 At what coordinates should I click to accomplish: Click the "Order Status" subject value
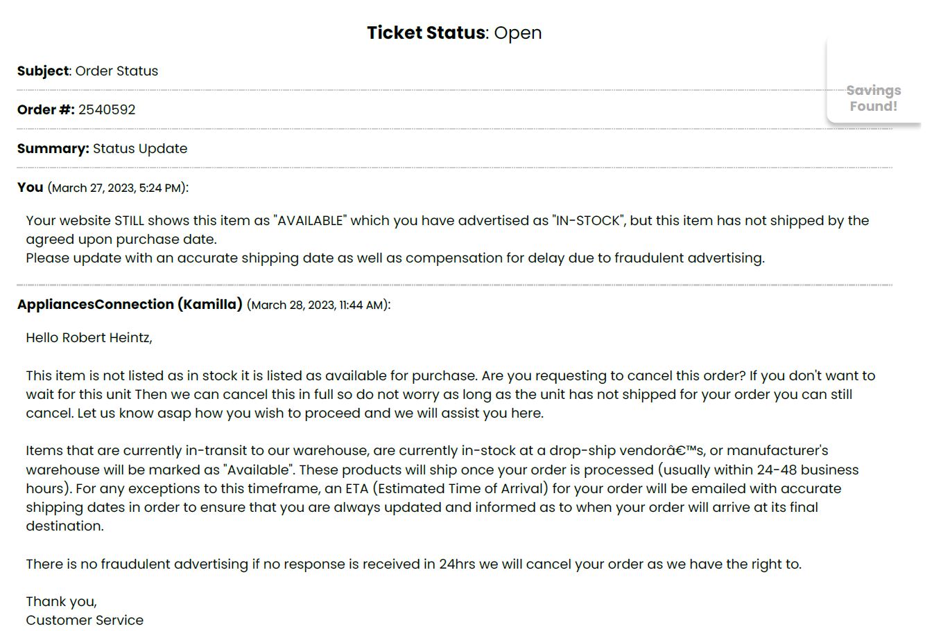click(116, 71)
